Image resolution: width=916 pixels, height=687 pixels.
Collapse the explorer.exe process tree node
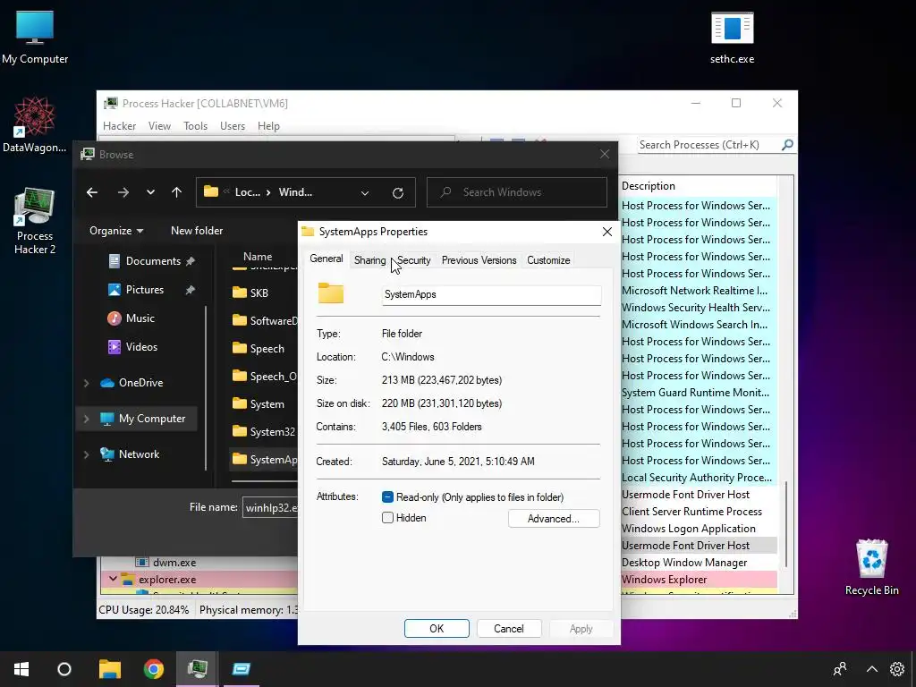point(113,579)
